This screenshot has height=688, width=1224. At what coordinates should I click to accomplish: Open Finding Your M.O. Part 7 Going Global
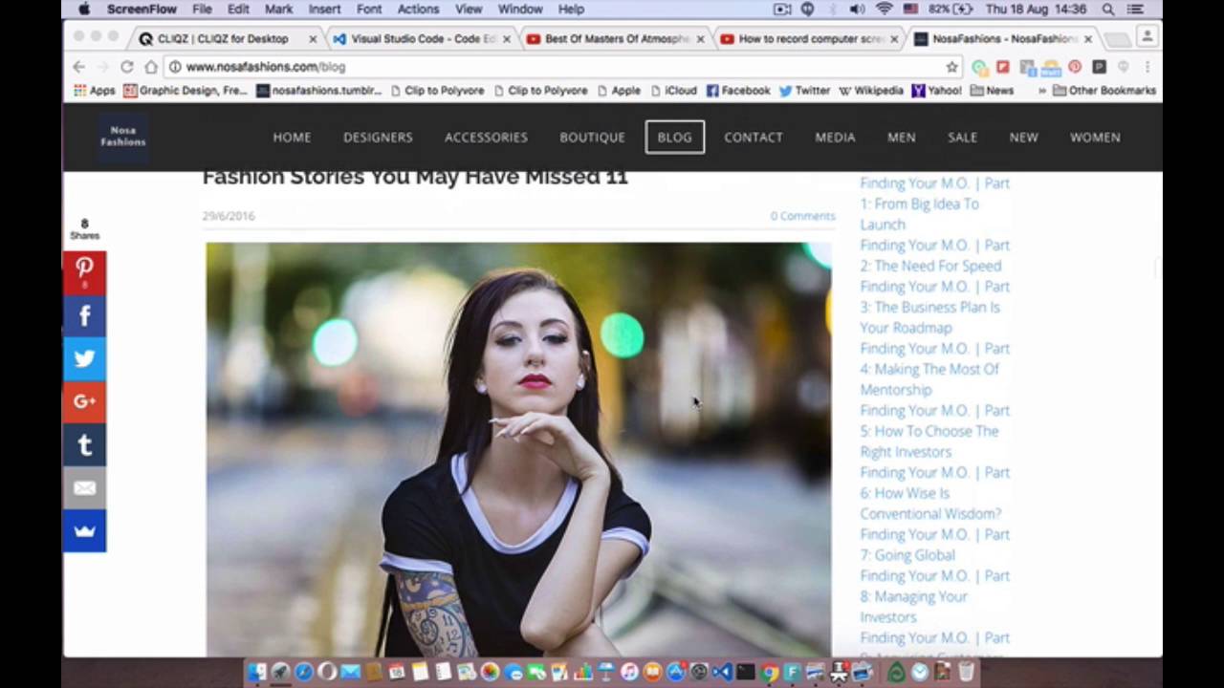click(934, 545)
